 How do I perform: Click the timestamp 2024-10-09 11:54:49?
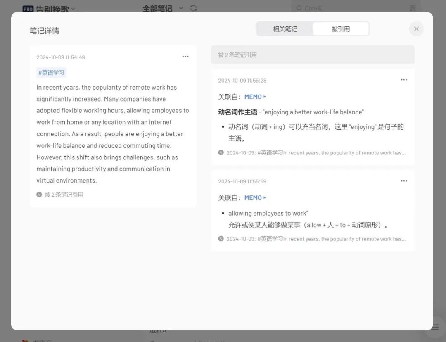pyautogui.click(x=61, y=57)
